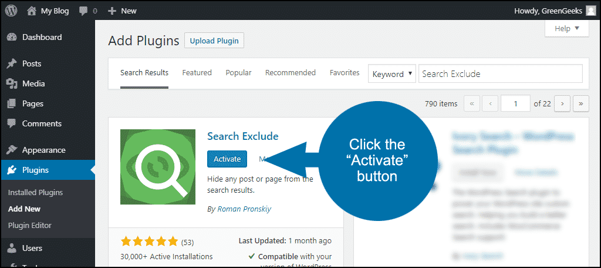This screenshot has width=601, height=268.
Task: Switch to the Popular tab
Action: (x=238, y=73)
